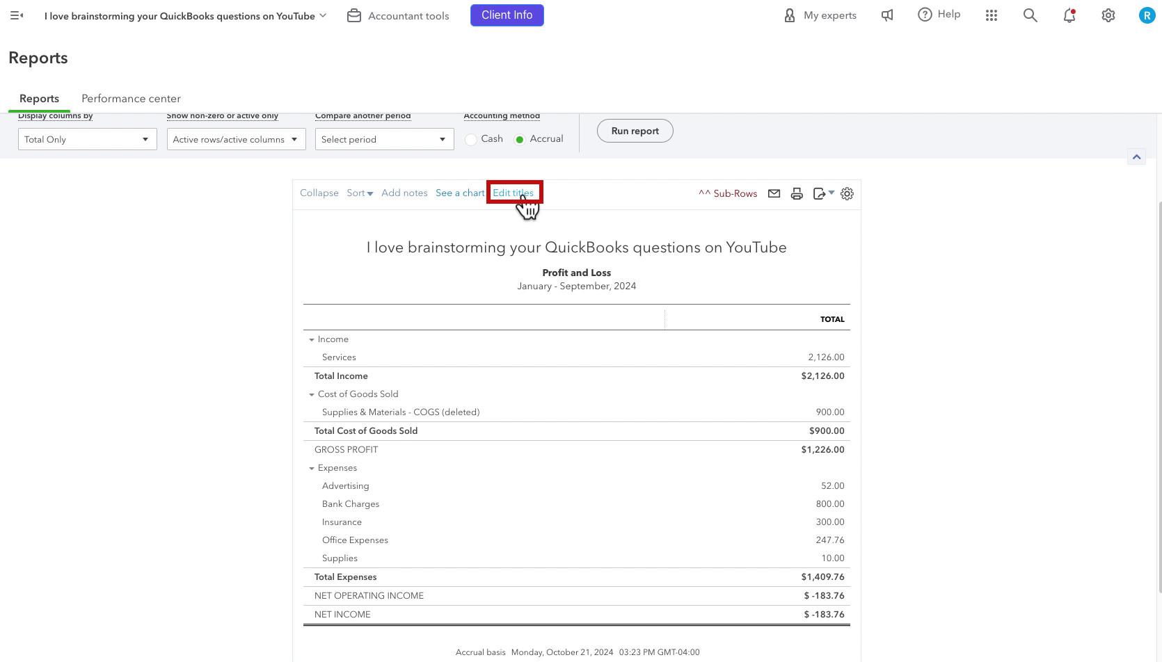Image resolution: width=1162 pixels, height=662 pixels.
Task: Click the search magnifier icon
Action: (1030, 15)
